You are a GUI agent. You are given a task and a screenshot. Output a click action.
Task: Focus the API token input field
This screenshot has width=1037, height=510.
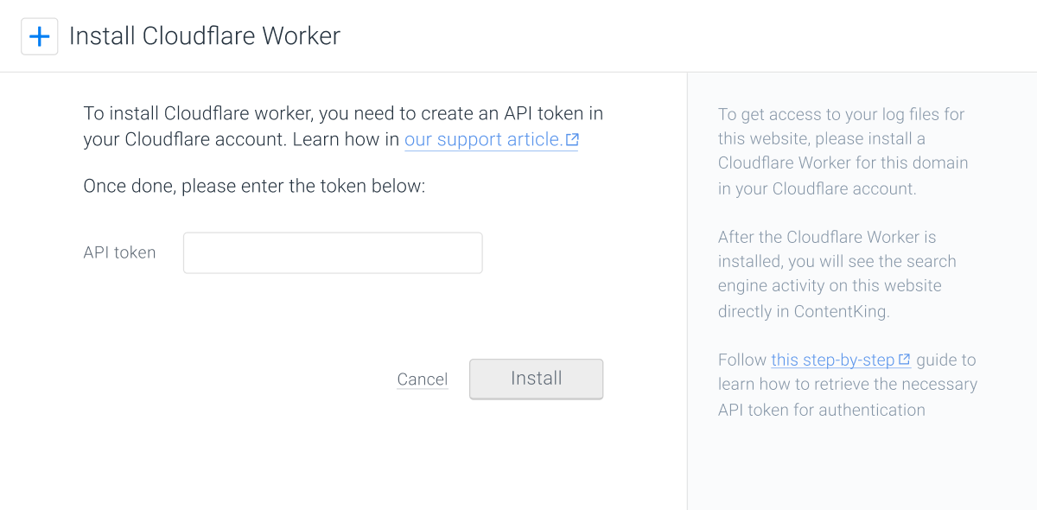tap(333, 252)
